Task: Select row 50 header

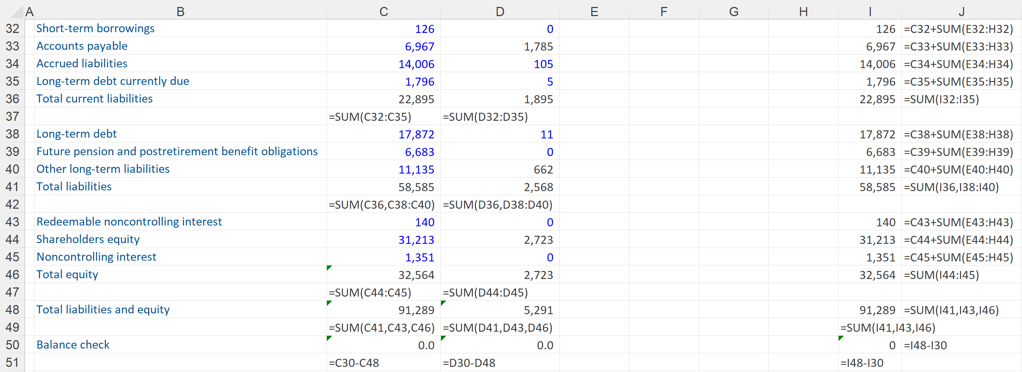Action: click(12, 345)
